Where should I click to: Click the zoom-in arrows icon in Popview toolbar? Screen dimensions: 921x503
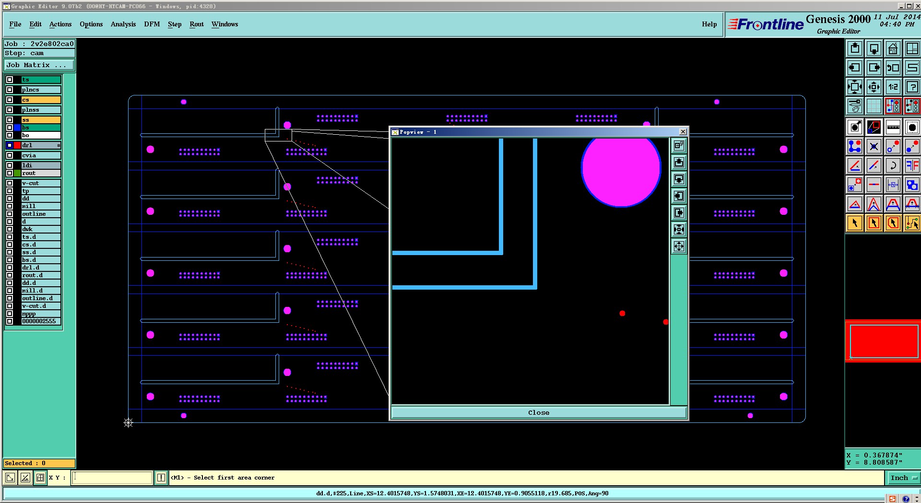[679, 229]
